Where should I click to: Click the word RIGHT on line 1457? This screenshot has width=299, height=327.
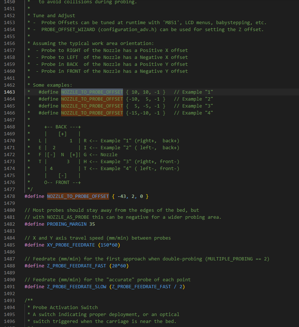pos(74,50)
